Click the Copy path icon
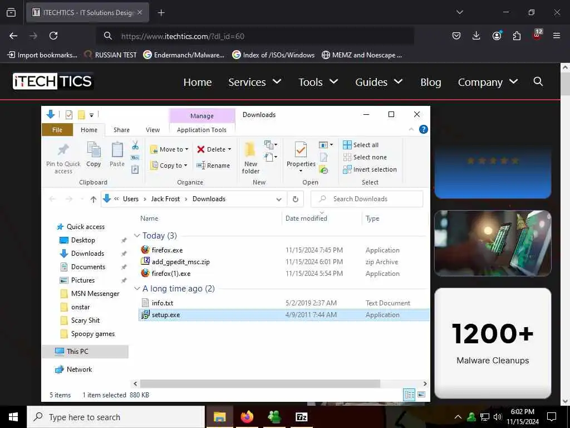Viewport: 570px width, 428px height. [x=135, y=158]
